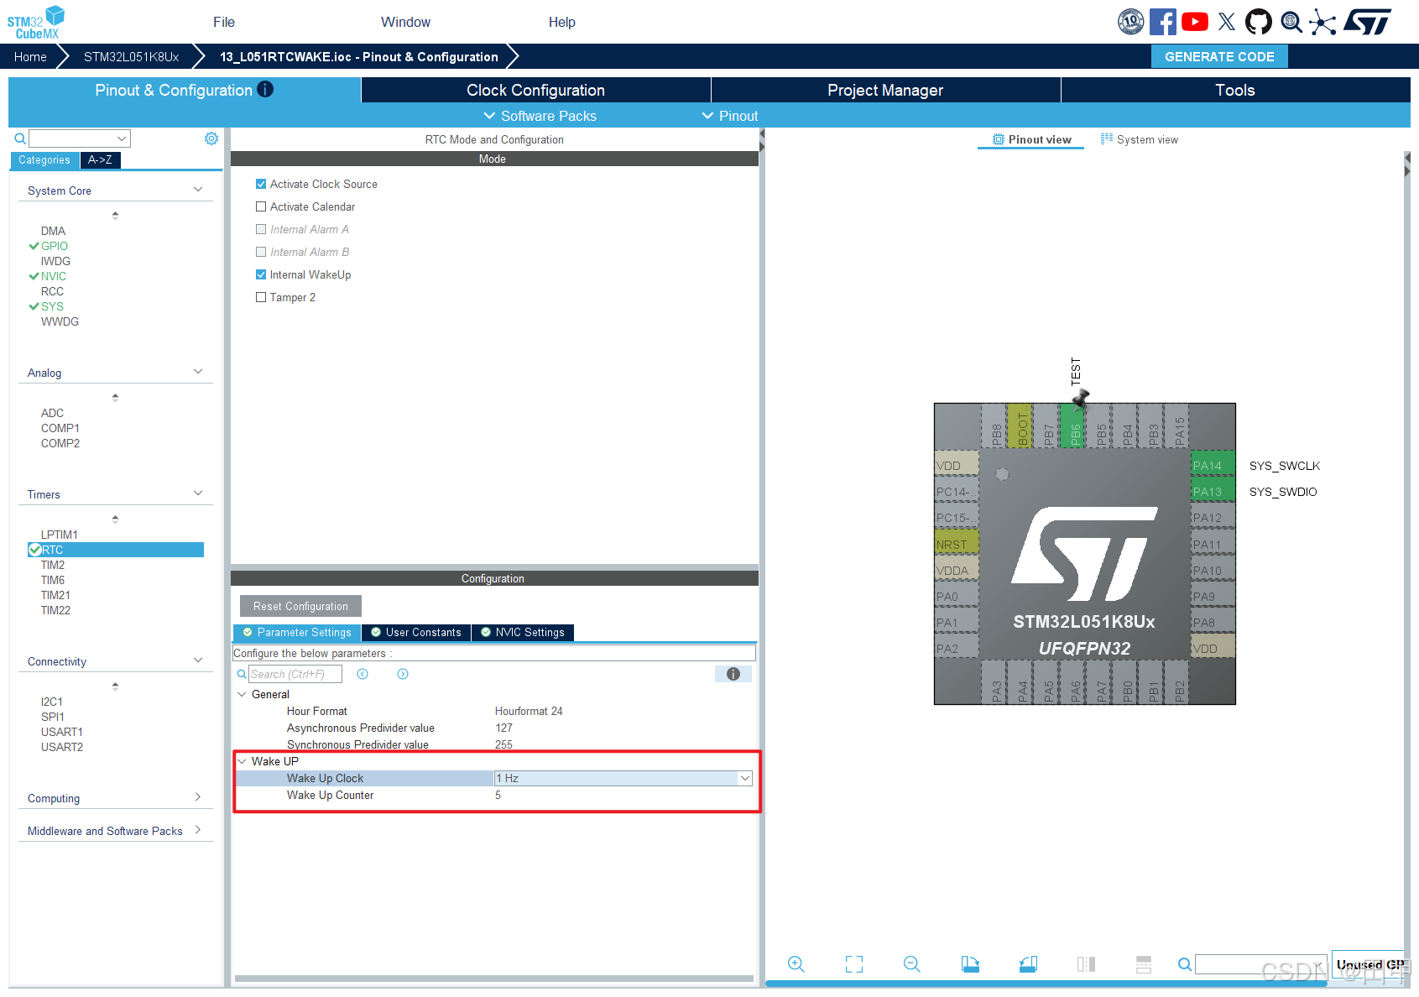Show parameter info with the i icon
This screenshot has width=1419, height=997.
tap(733, 674)
